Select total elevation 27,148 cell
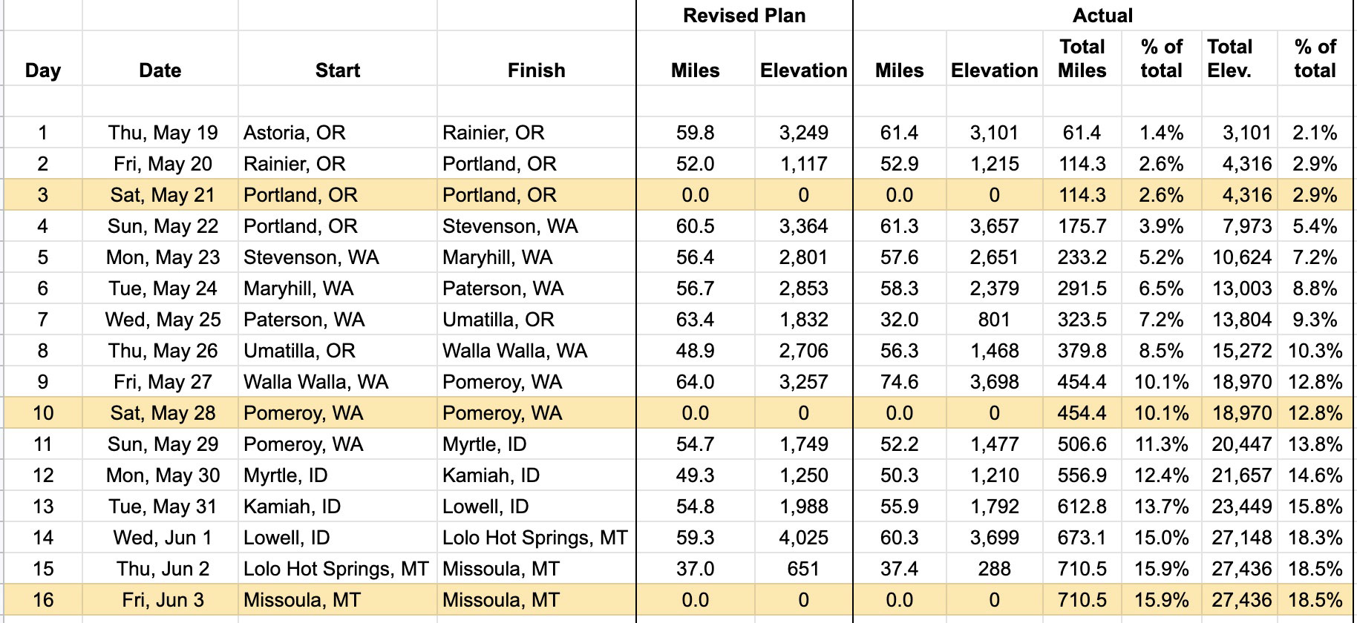The image size is (1357, 623). tap(1241, 538)
